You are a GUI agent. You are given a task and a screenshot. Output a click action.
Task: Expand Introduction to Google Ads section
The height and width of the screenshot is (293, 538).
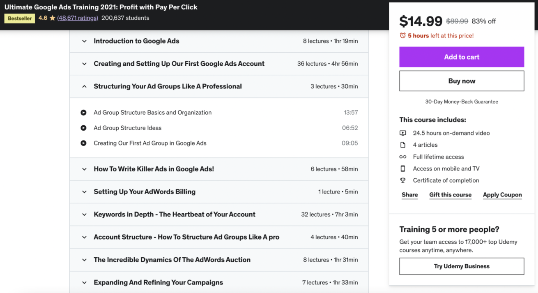coord(84,41)
